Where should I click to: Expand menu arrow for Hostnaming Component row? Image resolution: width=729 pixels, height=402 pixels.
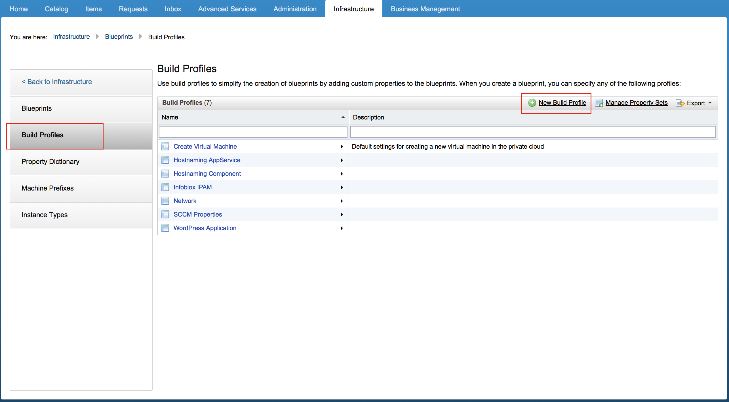[342, 174]
